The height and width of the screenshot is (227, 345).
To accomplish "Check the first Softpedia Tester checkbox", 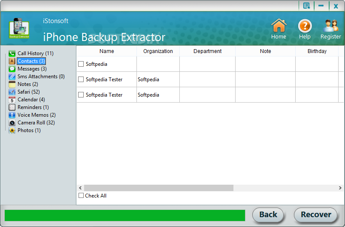I will pos(81,80).
